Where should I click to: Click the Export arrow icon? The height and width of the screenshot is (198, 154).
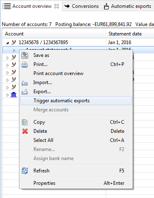pos(24,92)
